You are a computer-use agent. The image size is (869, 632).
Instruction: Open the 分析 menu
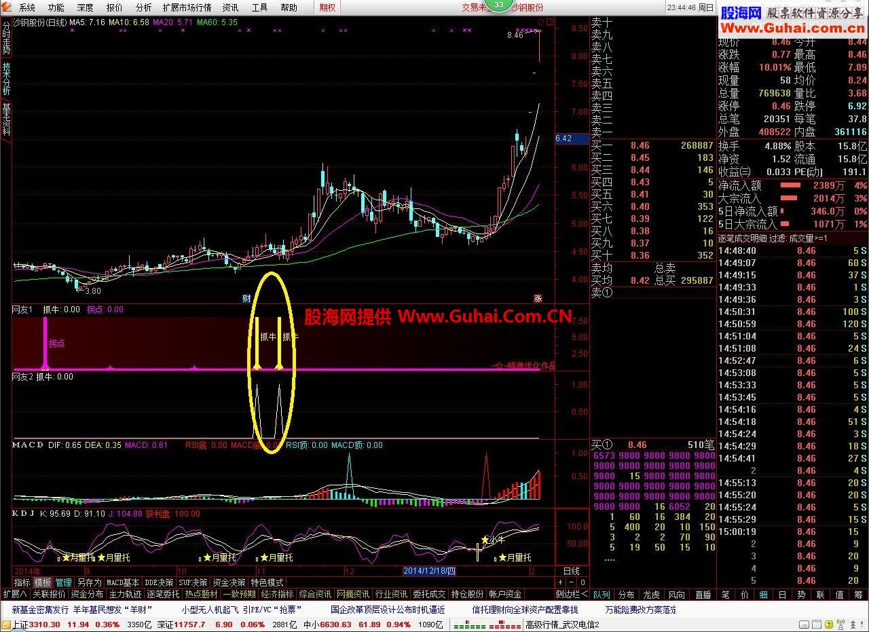tap(144, 7)
